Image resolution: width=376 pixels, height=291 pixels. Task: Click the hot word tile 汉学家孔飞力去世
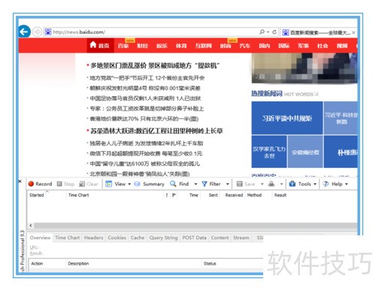click(x=269, y=152)
